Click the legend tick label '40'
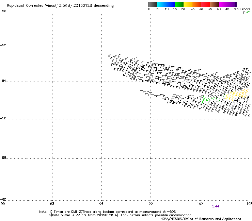 tap(219, 9)
